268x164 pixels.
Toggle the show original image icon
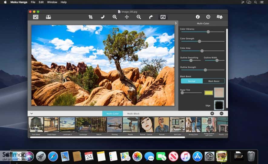163,17
